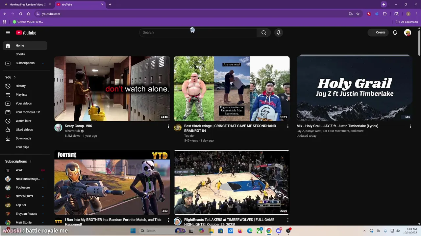The height and width of the screenshot is (236, 421).
Task: Expand the You section chevron
Action: pyautogui.click(x=14, y=77)
